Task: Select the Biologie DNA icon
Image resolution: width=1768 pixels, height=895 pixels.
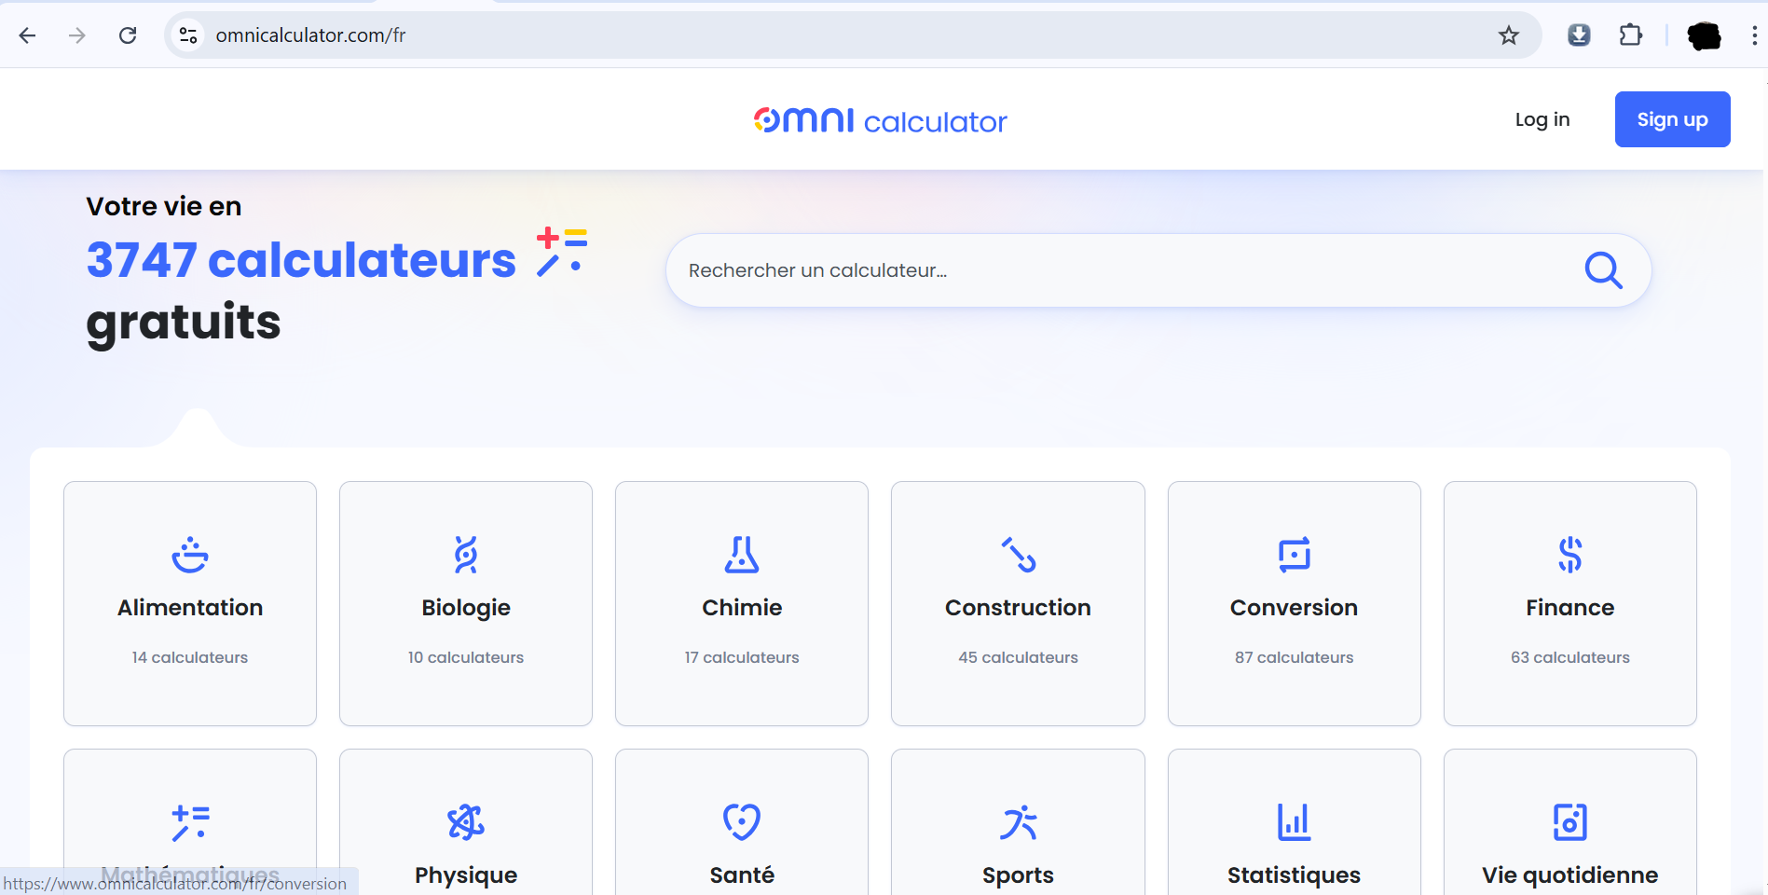Action: 466,555
